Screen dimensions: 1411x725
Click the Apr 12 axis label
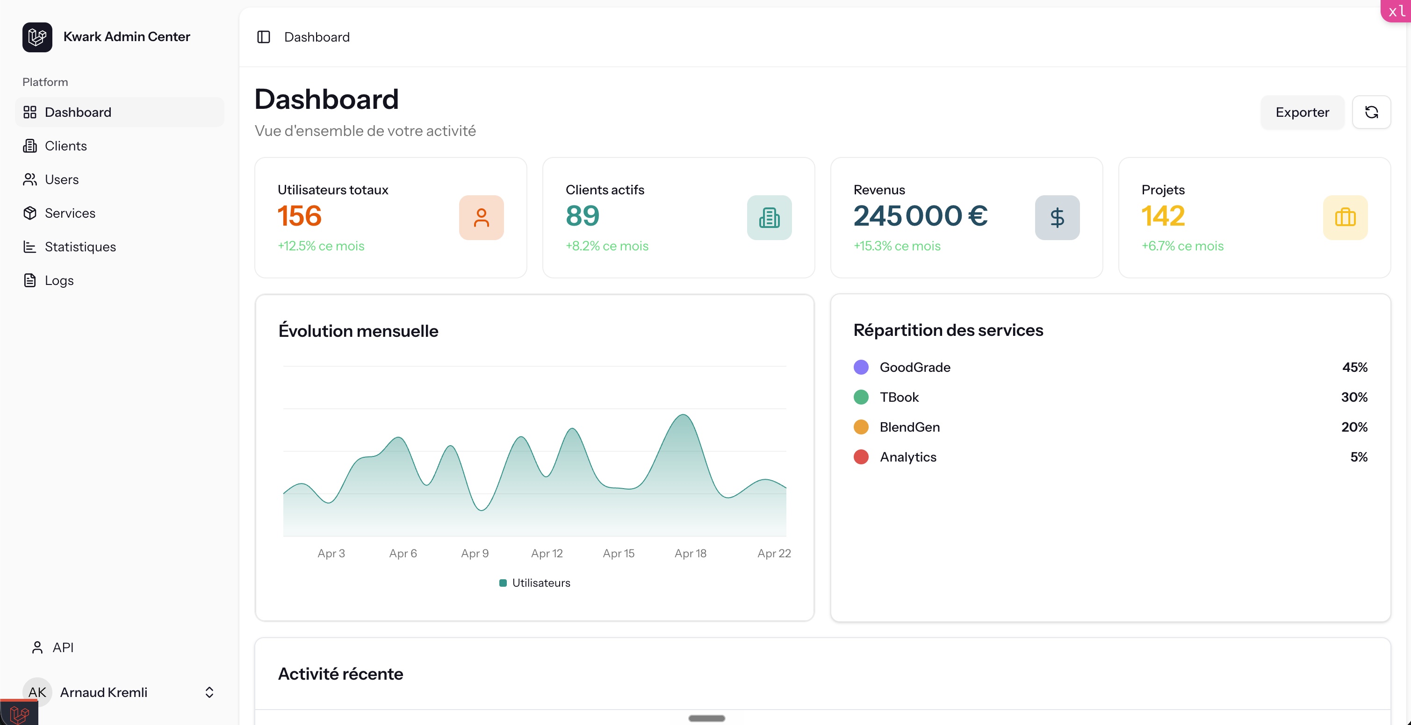coord(547,553)
